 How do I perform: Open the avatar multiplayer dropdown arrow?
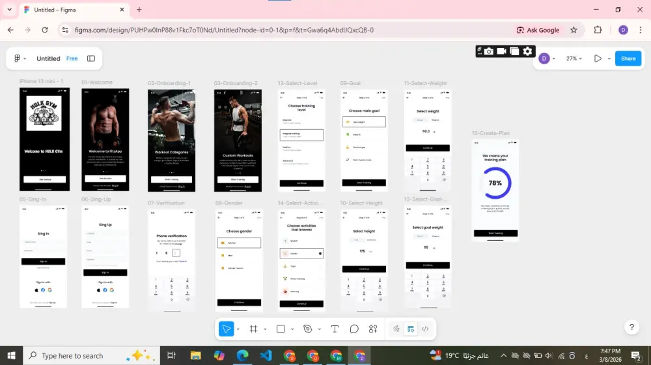click(x=553, y=59)
